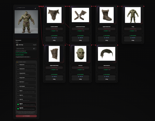Select the fourth model option in the list

point(26,78)
